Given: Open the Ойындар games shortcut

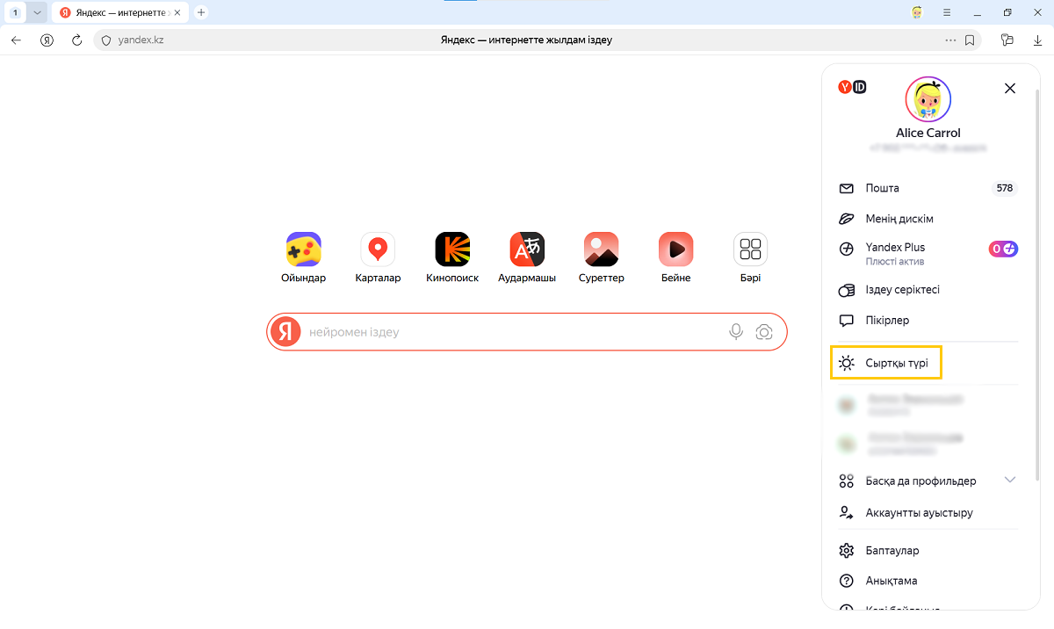Looking at the screenshot, I should [x=303, y=257].
